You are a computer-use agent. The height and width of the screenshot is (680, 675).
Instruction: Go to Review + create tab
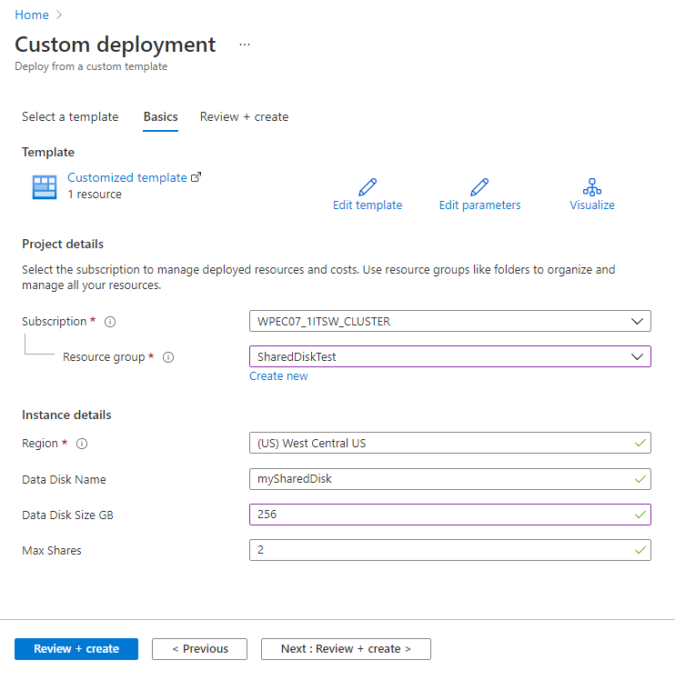coord(244,116)
